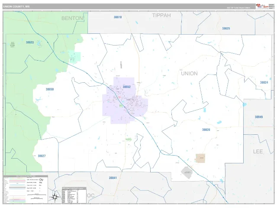Select the 'UNION COUNTY, MS' title text
Screen dimensions: 277x208
[x=16, y=6]
